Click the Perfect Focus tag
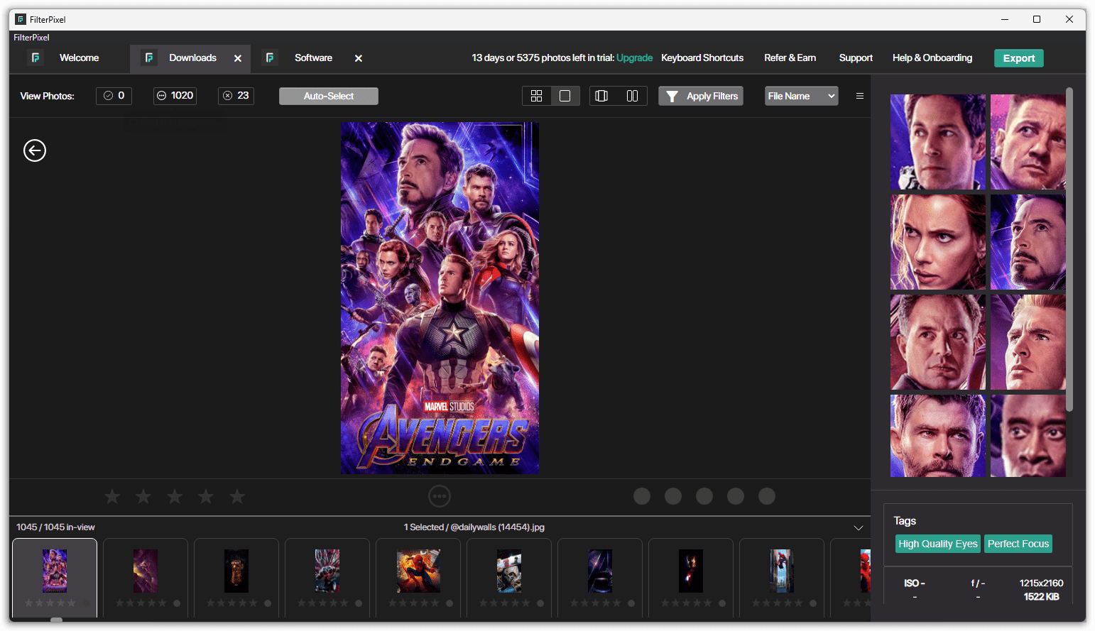The image size is (1095, 631). pyautogui.click(x=1018, y=544)
